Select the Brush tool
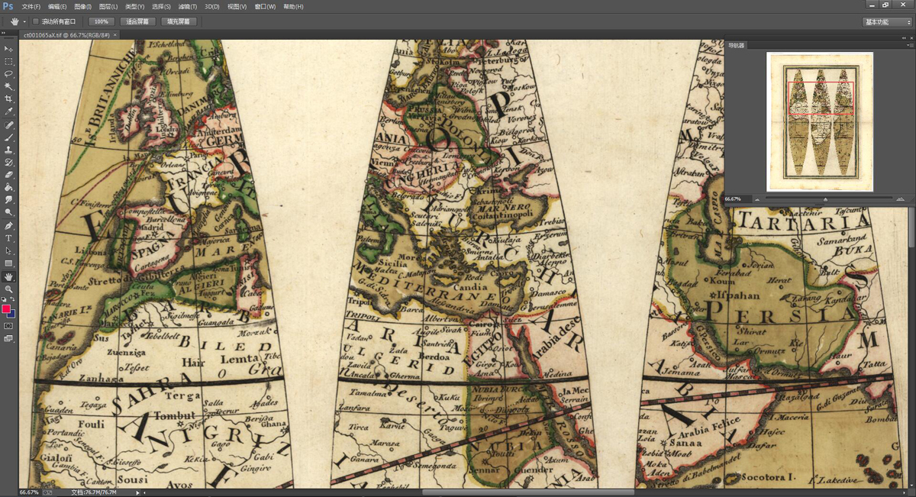This screenshot has height=497, width=916. [8, 137]
